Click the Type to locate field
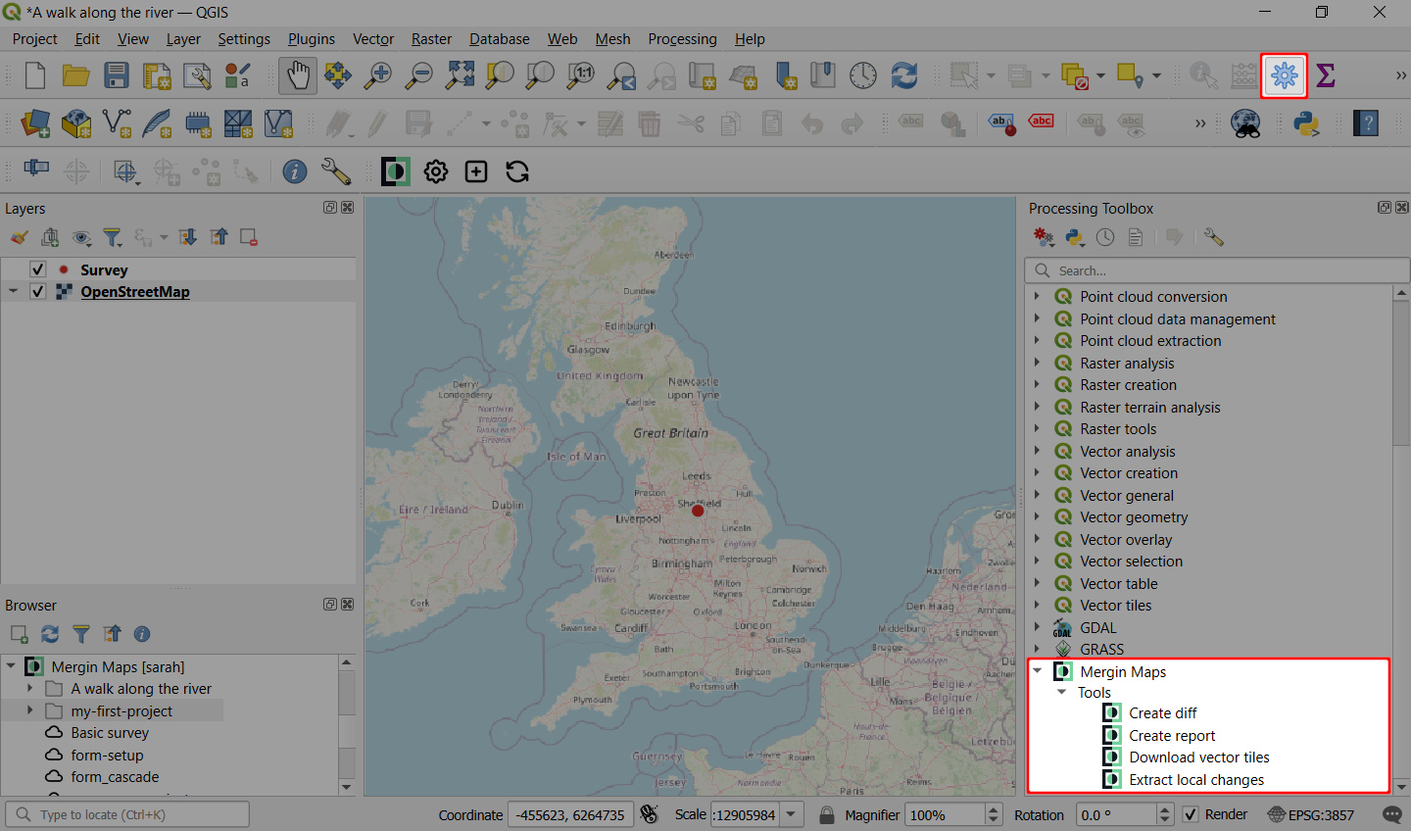 click(127, 814)
